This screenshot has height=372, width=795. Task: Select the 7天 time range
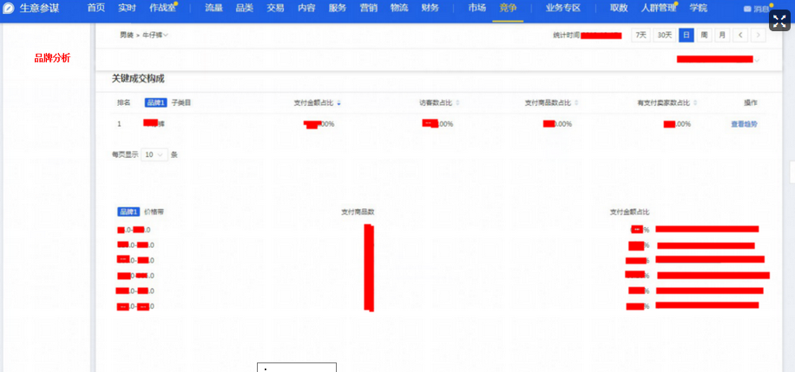641,36
